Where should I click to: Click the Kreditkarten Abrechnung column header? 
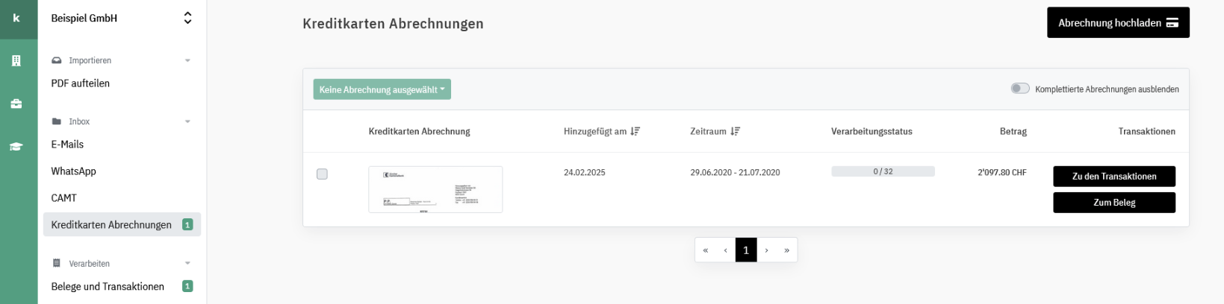click(419, 132)
